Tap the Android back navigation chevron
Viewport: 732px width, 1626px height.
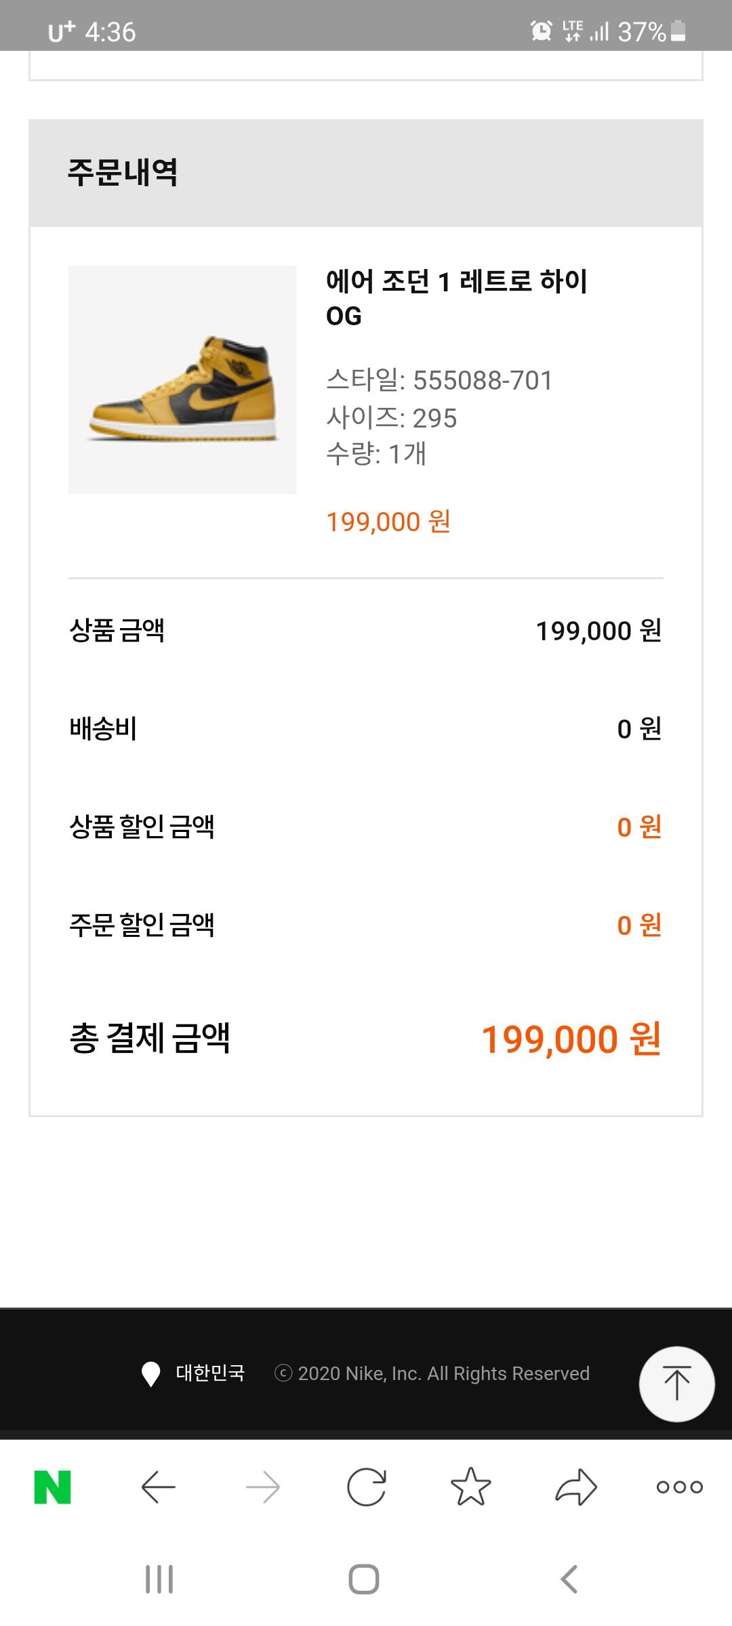click(x=569, y=1579)
